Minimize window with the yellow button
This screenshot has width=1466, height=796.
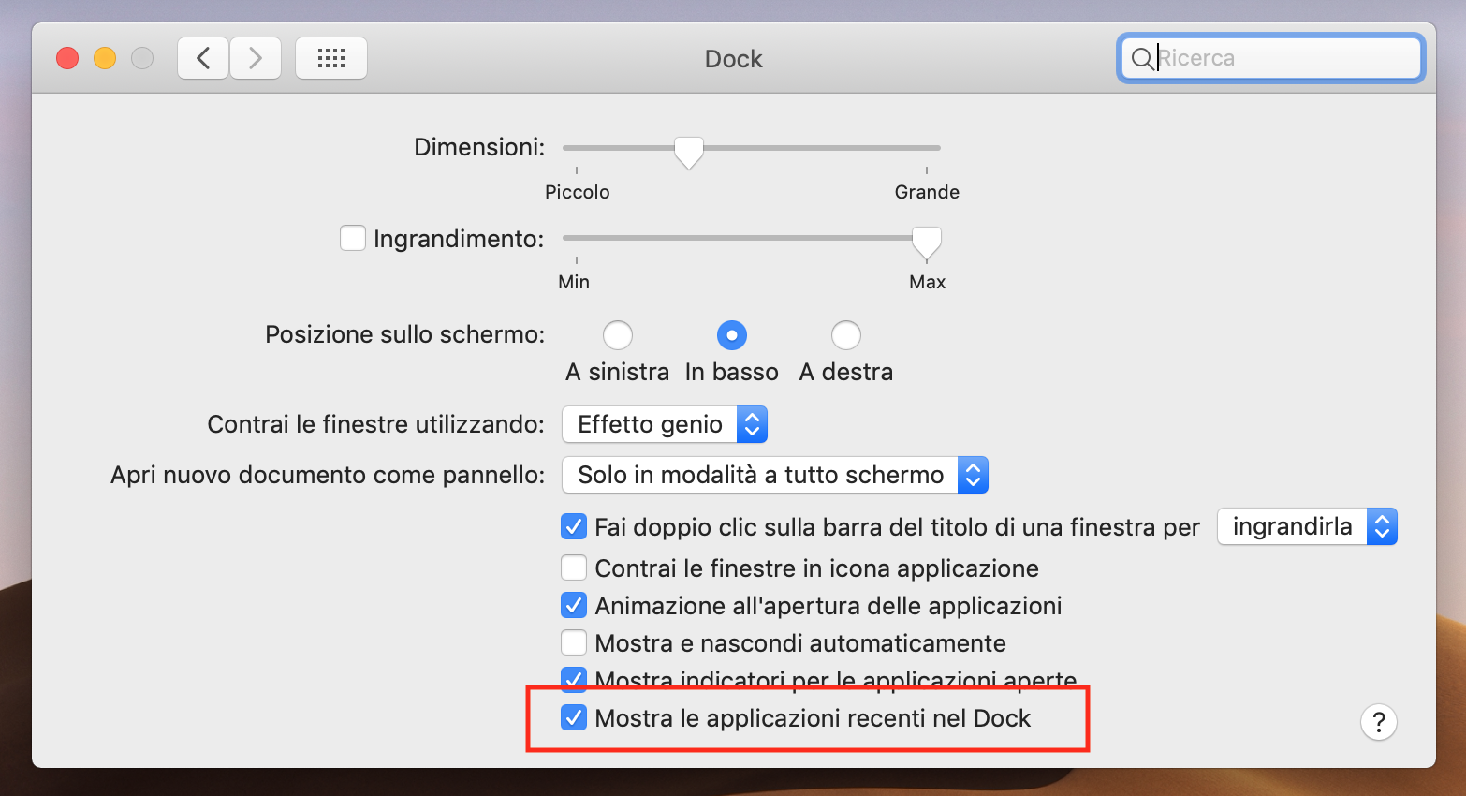click(105, 58)
